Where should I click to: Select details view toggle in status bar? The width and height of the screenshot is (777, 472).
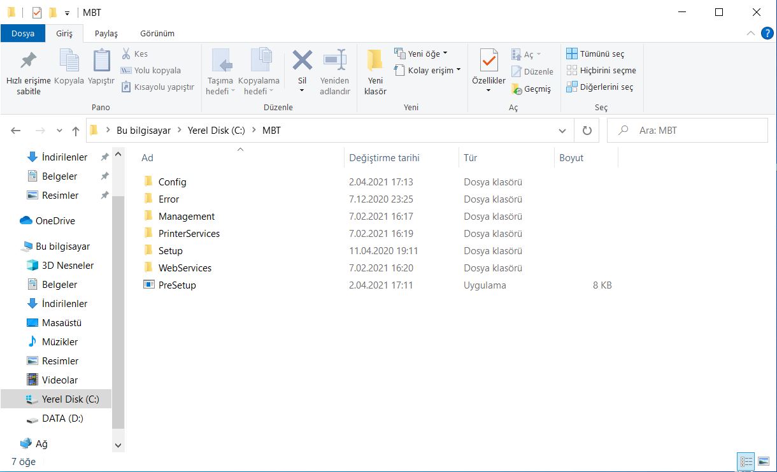tap(746, 461)
